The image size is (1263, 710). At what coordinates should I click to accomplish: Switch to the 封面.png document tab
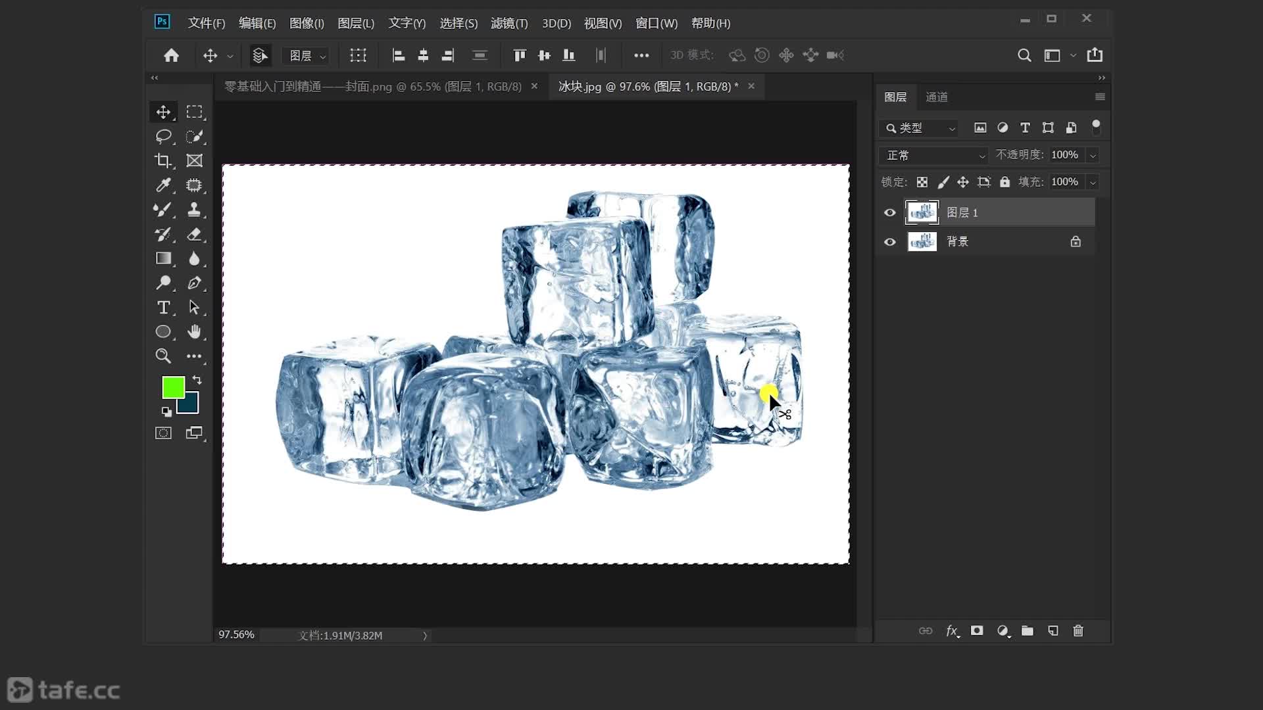(x=373, y=86)
